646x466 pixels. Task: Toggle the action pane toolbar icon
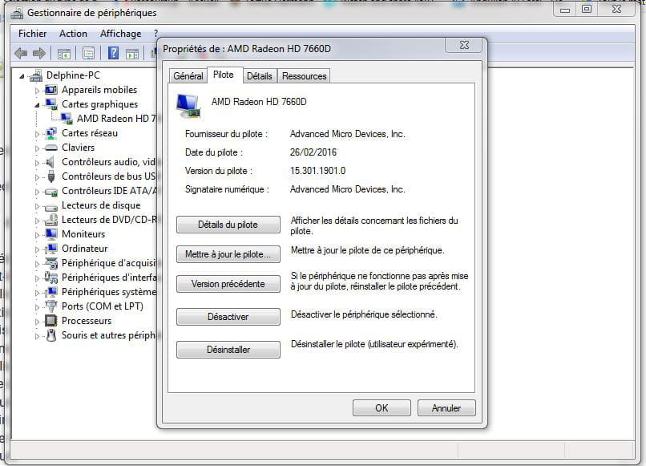[x=132, y=54]
